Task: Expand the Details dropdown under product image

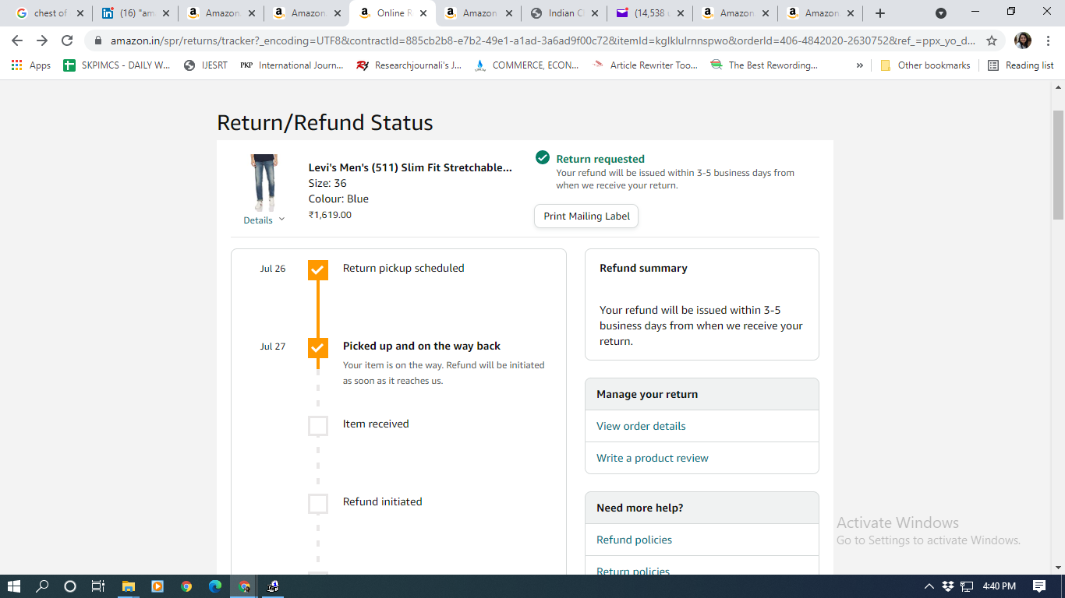Action: pos(264,220)
